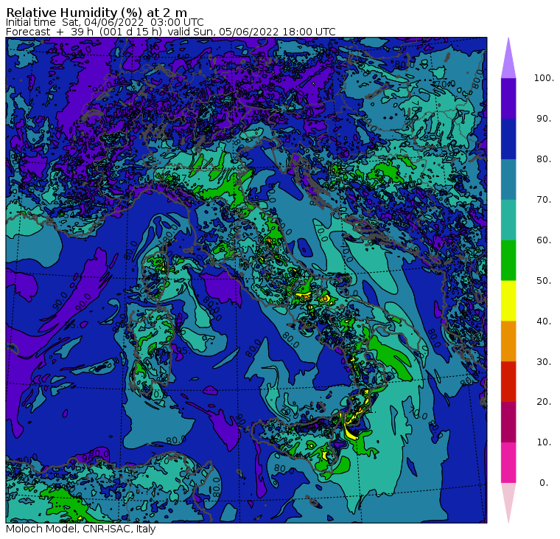Click the orange 30–40 legend band
Screen dimensions: 560x539
tap(508, 341)
